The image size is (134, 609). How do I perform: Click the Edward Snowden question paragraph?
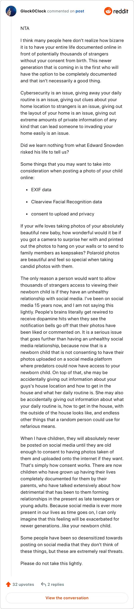(72, 149)
